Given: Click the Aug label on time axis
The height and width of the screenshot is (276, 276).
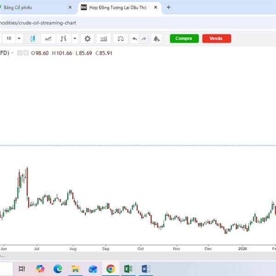Looking at the screenshot, I should click(73, 249).
